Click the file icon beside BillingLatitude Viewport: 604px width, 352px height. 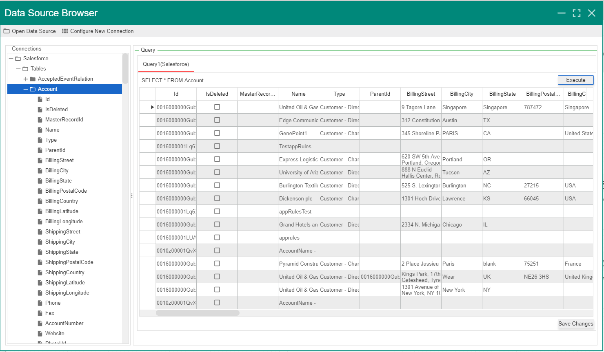click(40, 211)
